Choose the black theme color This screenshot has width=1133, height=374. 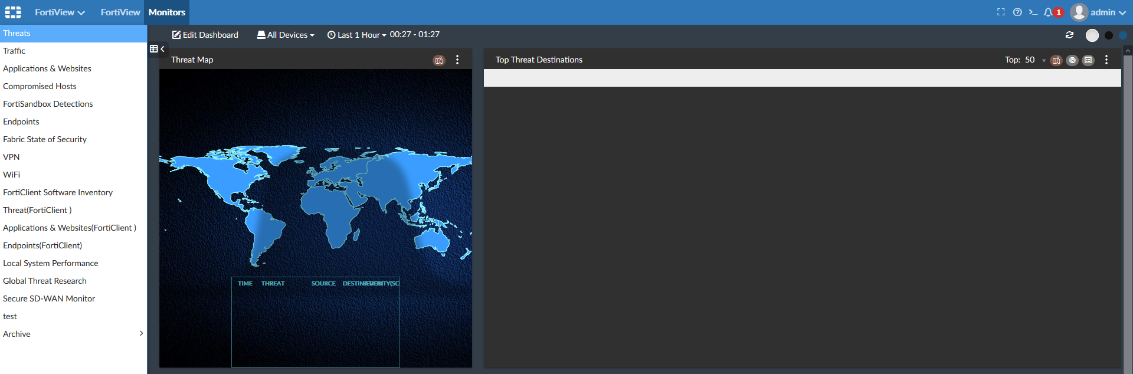click(1109, 35)
